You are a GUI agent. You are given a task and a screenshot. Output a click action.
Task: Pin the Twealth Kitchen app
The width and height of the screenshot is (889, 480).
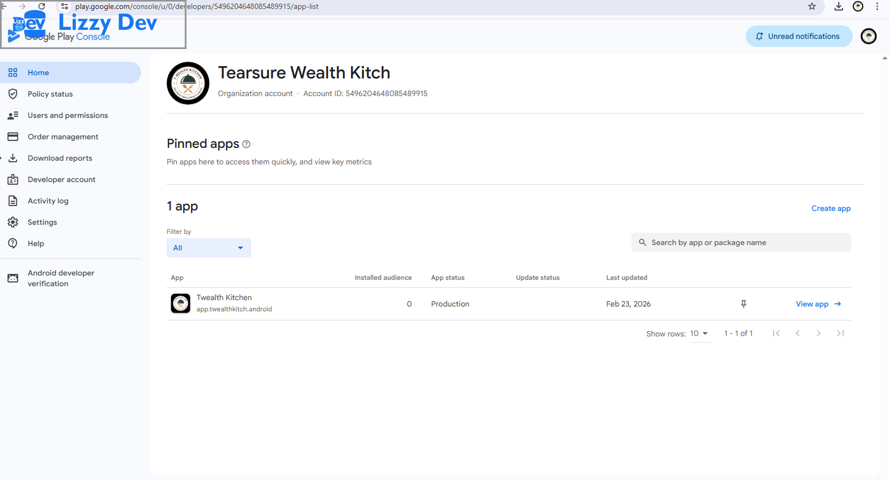click(743, 304)
